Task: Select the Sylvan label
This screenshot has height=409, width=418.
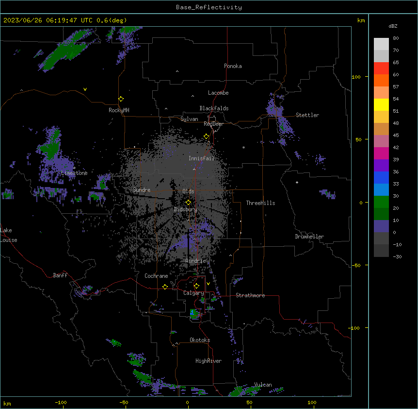Action: pyautogui.click(x=189, y=119)
